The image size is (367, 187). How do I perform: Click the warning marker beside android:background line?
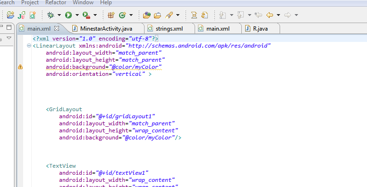click(20, 67)
